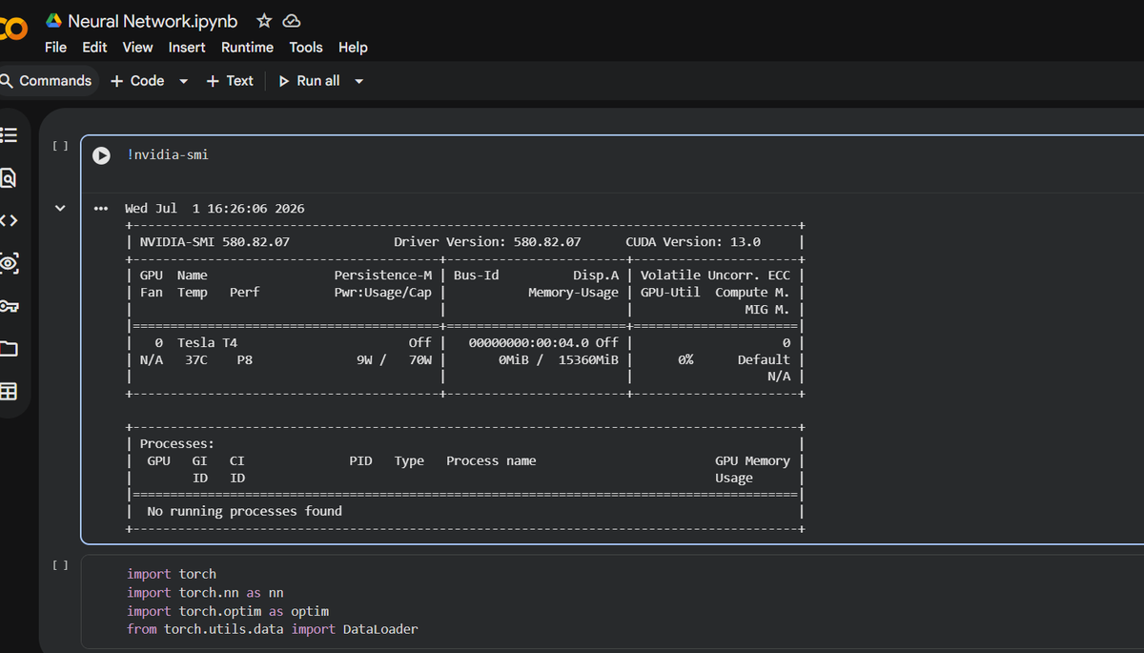This screenshot has height=653, width=1144.
Task: Open the Insert menu
Action: (x=187, y=48)
